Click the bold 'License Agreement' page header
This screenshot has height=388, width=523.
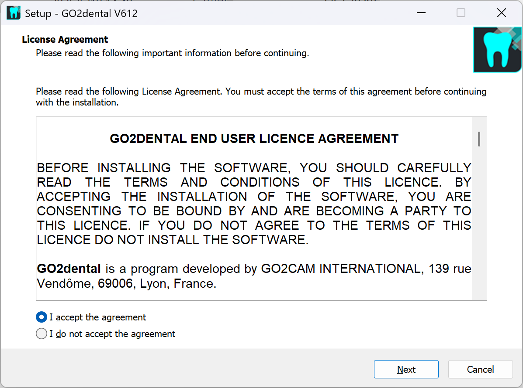tap(65, 39)
